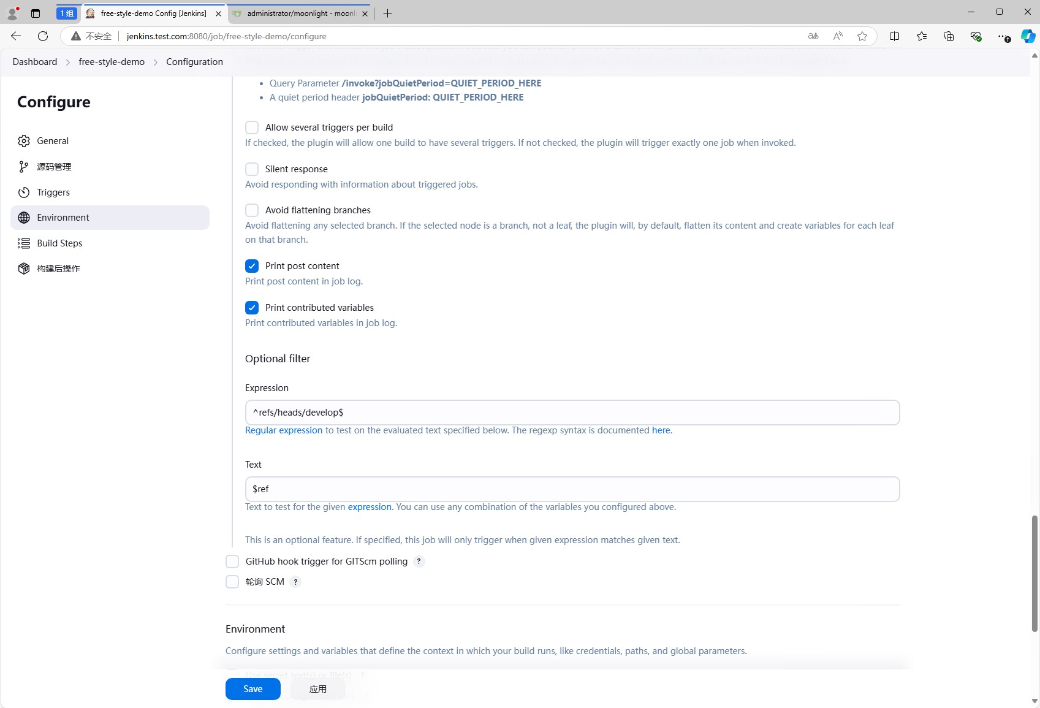
Task: Open the translate page icon
Action: [813, 36]
